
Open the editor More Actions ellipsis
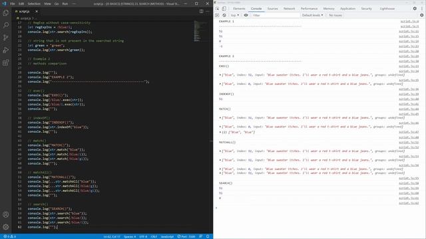click(x=208, y=11)
